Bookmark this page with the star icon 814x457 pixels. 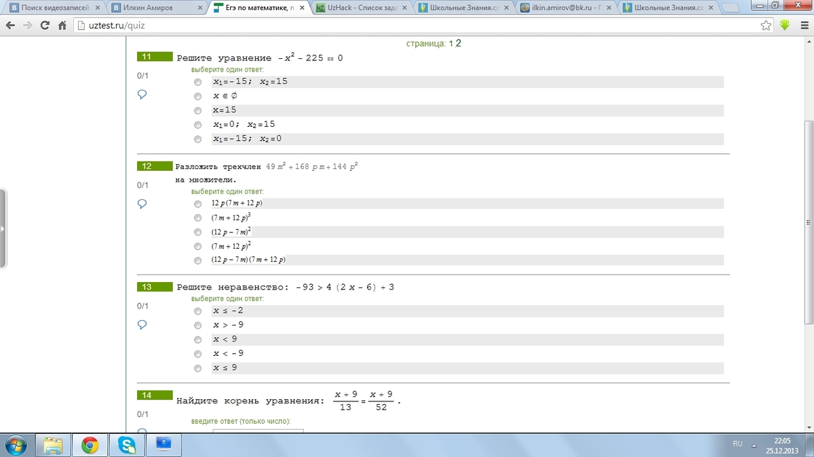767,26
